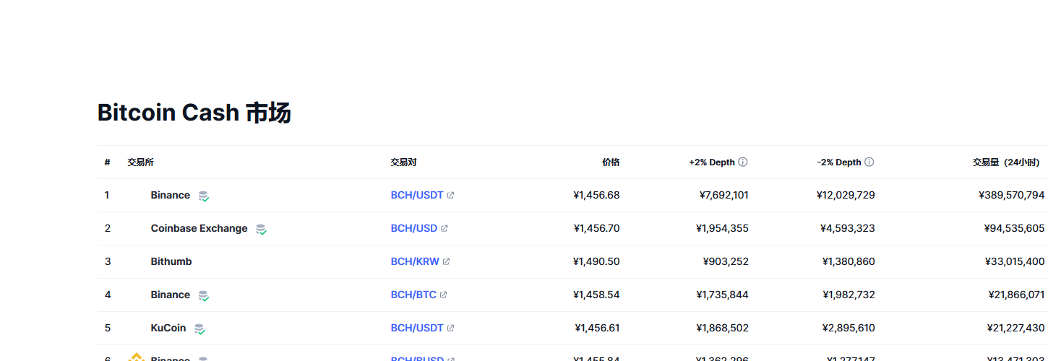Image resolution: width=1048 pixels, height=361 pixels.
Task: Open the Coinbase Exchange page
Action: click(199, 229)
